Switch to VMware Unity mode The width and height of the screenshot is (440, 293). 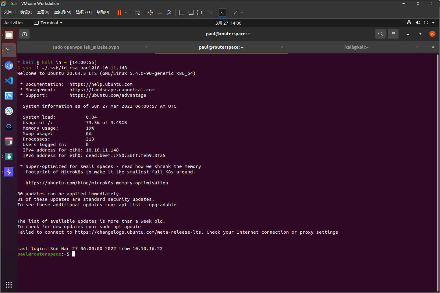(209, 12)
